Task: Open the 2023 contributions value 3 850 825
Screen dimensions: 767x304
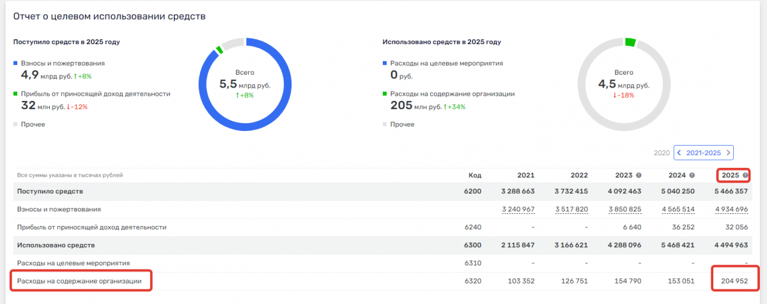Action: tap(624, 209)
